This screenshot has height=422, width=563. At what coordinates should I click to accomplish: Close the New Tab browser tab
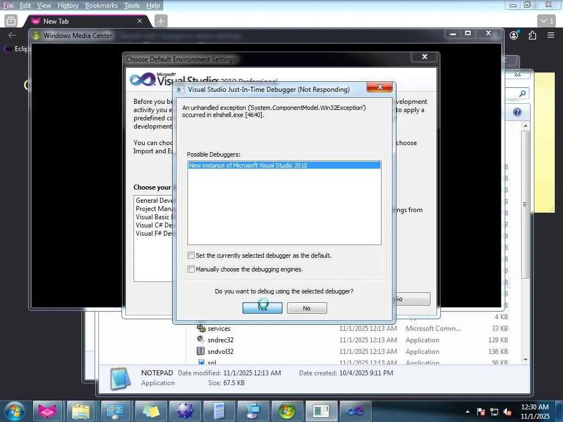point(140,21)
